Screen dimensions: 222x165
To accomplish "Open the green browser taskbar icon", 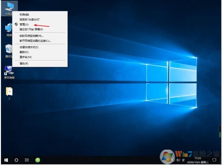I will 38,160.
